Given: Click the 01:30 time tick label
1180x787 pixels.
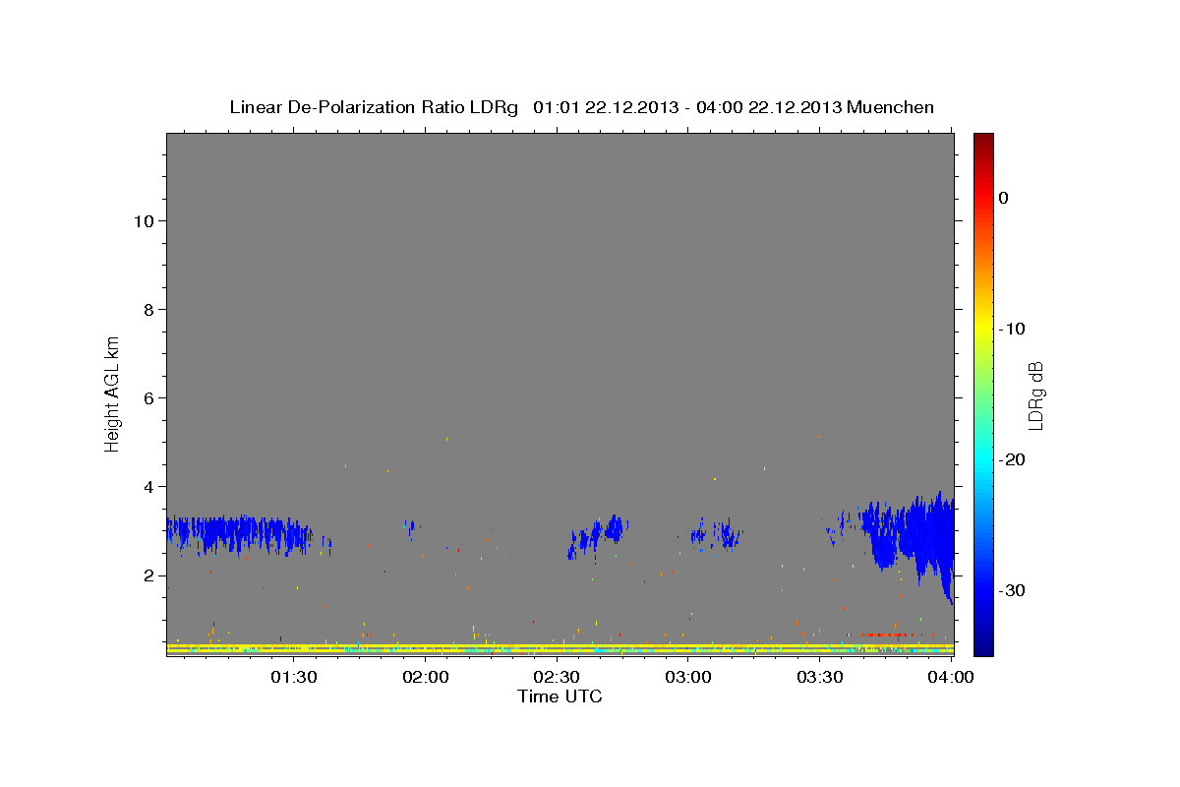Looking at the screenshot, I should point(294,677).
